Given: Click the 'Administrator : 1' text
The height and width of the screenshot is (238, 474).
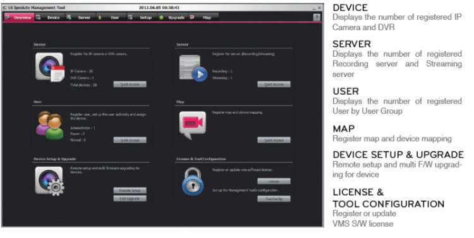Looking at the screenshot, I should tap(83, 128).
